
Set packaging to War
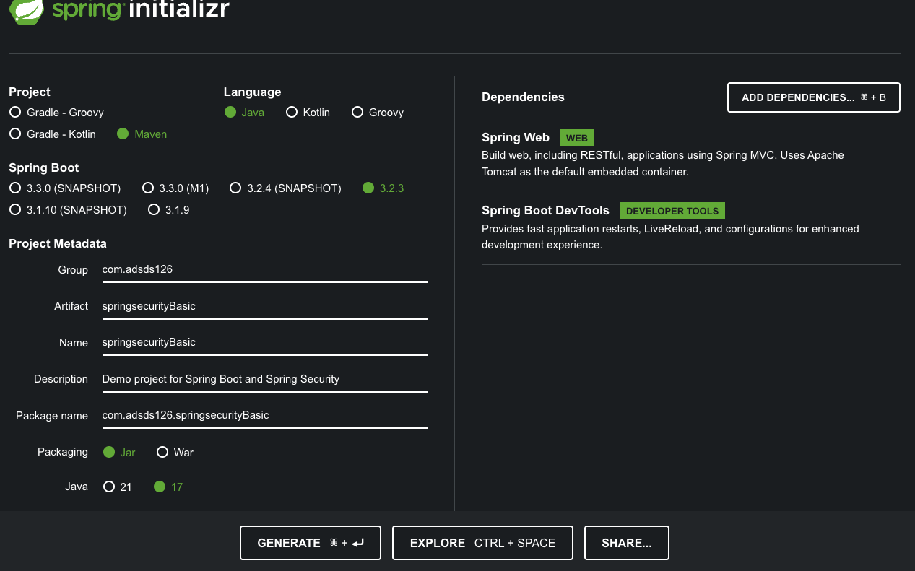(x=175, y=453)
